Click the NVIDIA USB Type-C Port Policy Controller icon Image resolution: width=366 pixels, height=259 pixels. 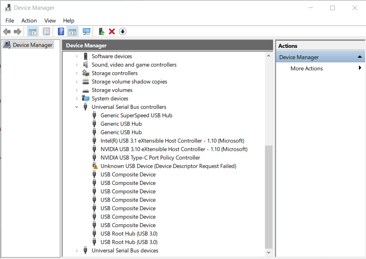(94, 157)
